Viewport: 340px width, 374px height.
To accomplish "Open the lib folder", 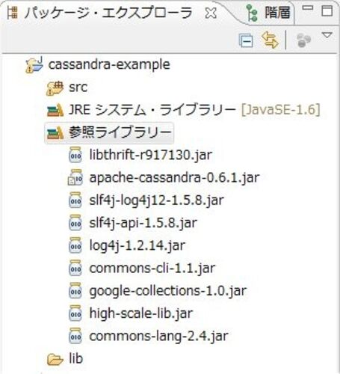I will point(65,358).
